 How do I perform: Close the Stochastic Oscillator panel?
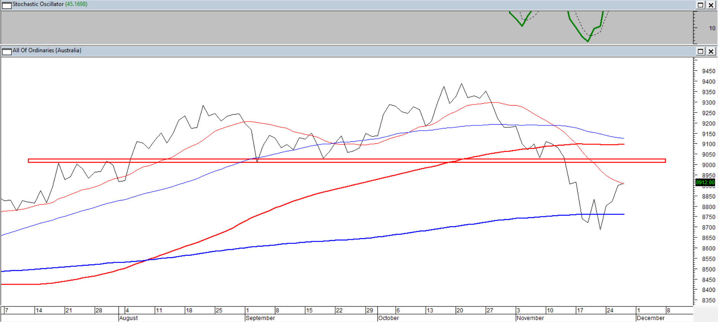point(711,5)
